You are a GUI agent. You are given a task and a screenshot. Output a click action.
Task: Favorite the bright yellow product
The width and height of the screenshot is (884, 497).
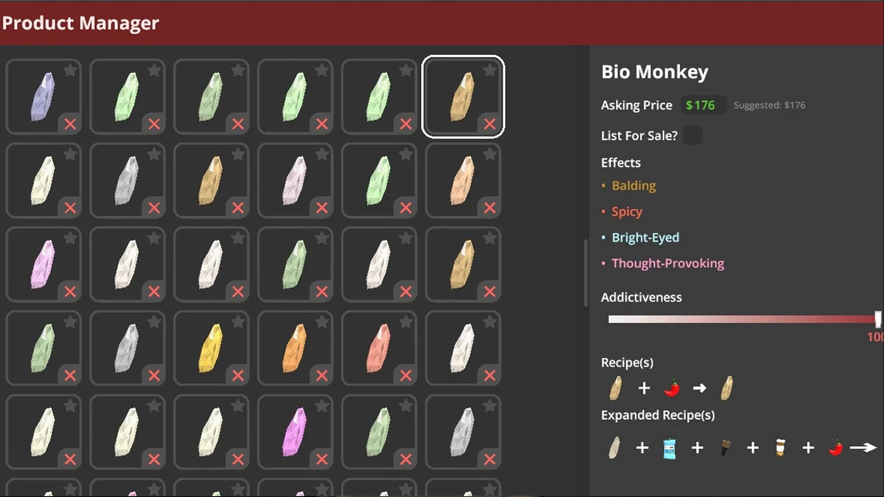tap(238, 322)
